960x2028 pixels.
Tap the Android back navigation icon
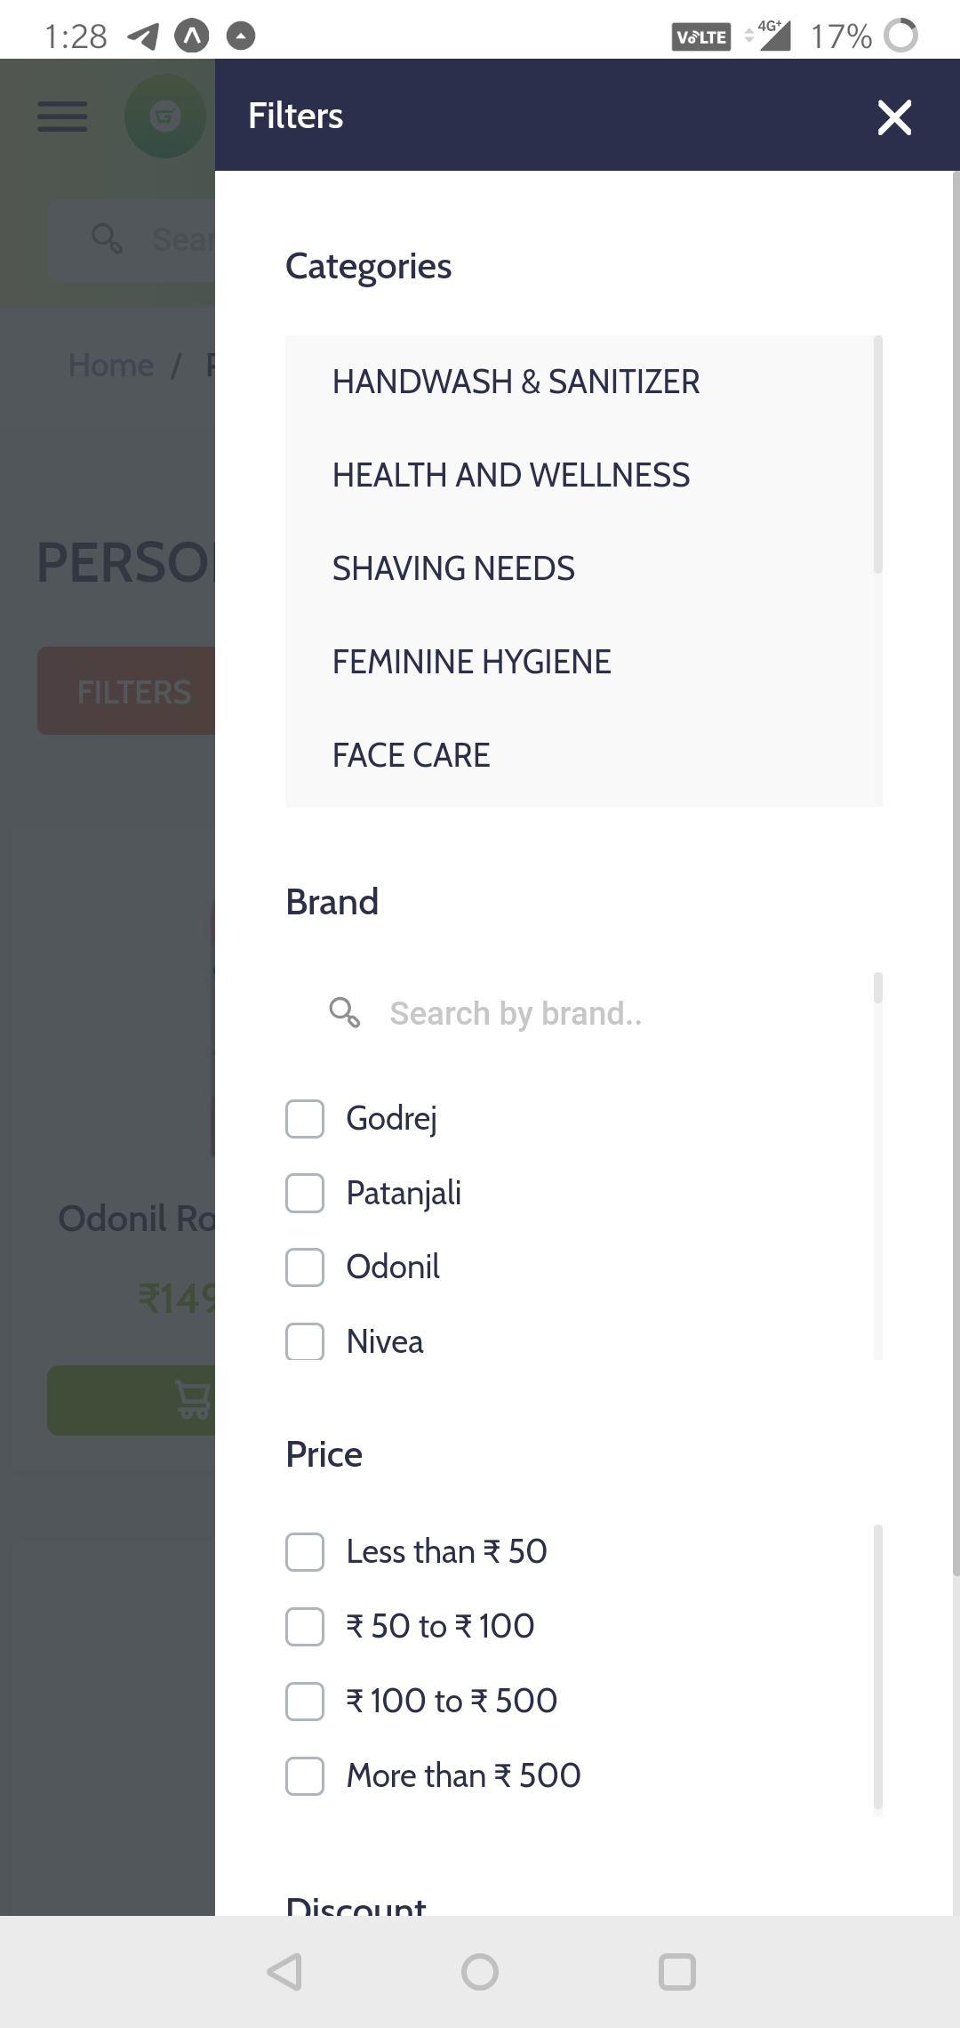click(x=284, y=1972)
